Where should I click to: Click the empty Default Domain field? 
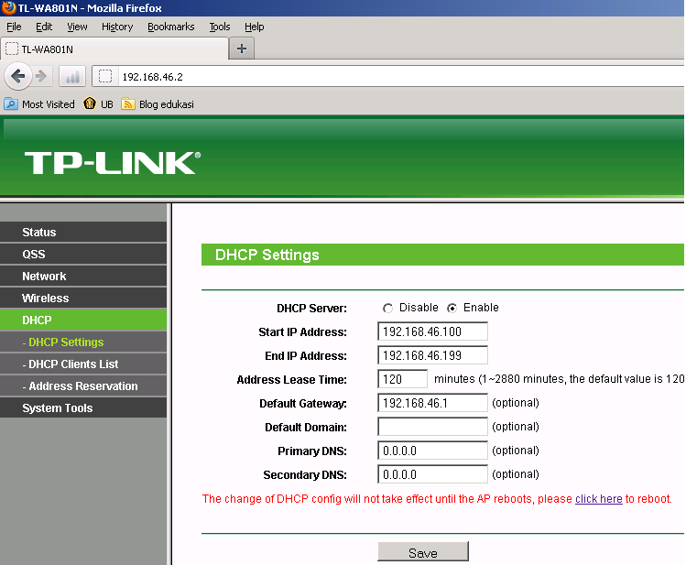pyautogui.click(x=432, y=427)
